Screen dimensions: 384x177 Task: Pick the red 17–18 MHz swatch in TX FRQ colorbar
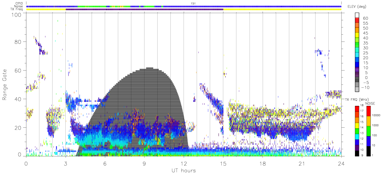(x=357, y=108)
